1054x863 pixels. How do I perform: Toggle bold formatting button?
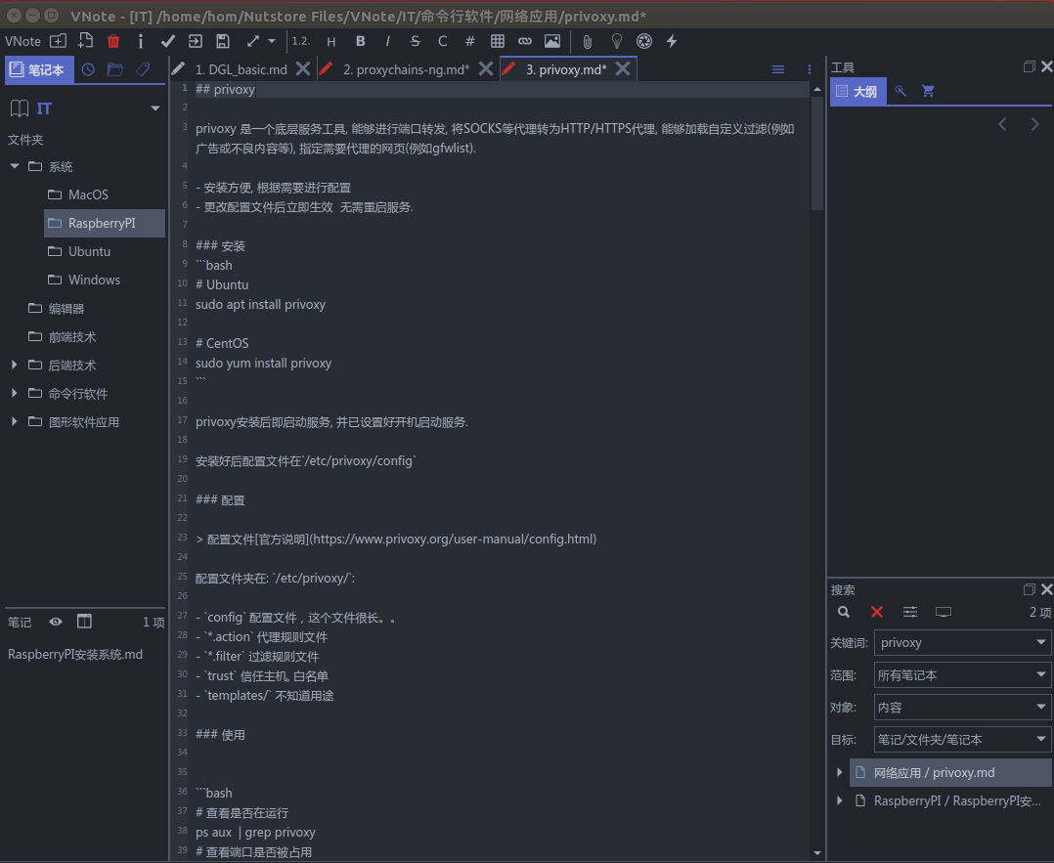pos(360,41)
